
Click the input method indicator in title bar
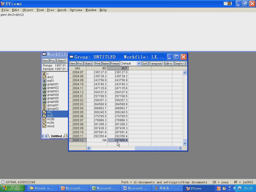click(x=227, y=3)
